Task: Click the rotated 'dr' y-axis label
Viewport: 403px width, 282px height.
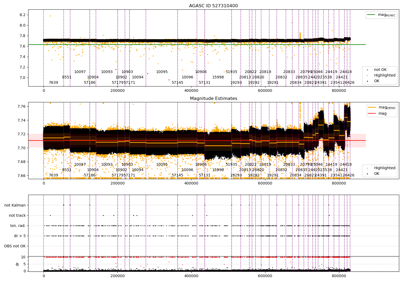Action: 17,264
